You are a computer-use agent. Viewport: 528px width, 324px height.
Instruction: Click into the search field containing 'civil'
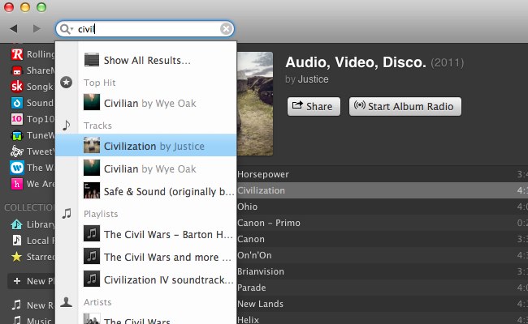145,29
